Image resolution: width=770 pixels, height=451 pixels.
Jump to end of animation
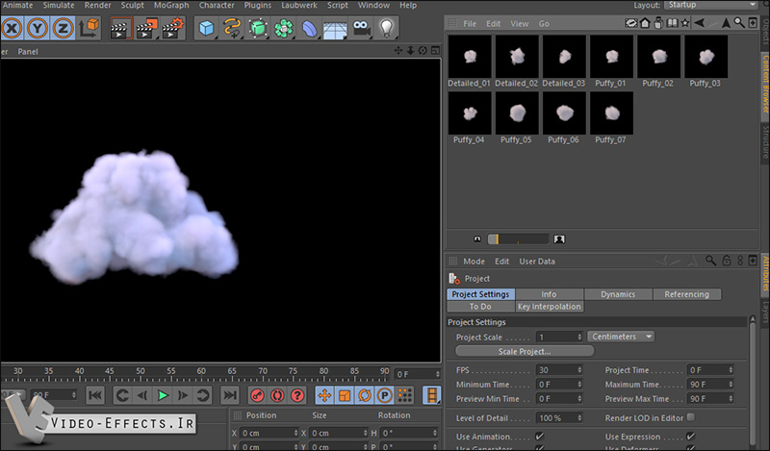229,395
